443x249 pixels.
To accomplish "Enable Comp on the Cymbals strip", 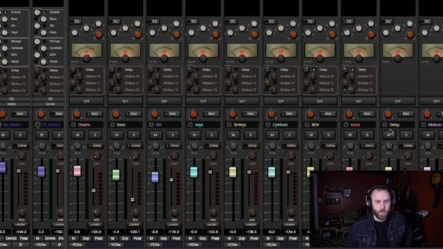I will coord(291,146).
